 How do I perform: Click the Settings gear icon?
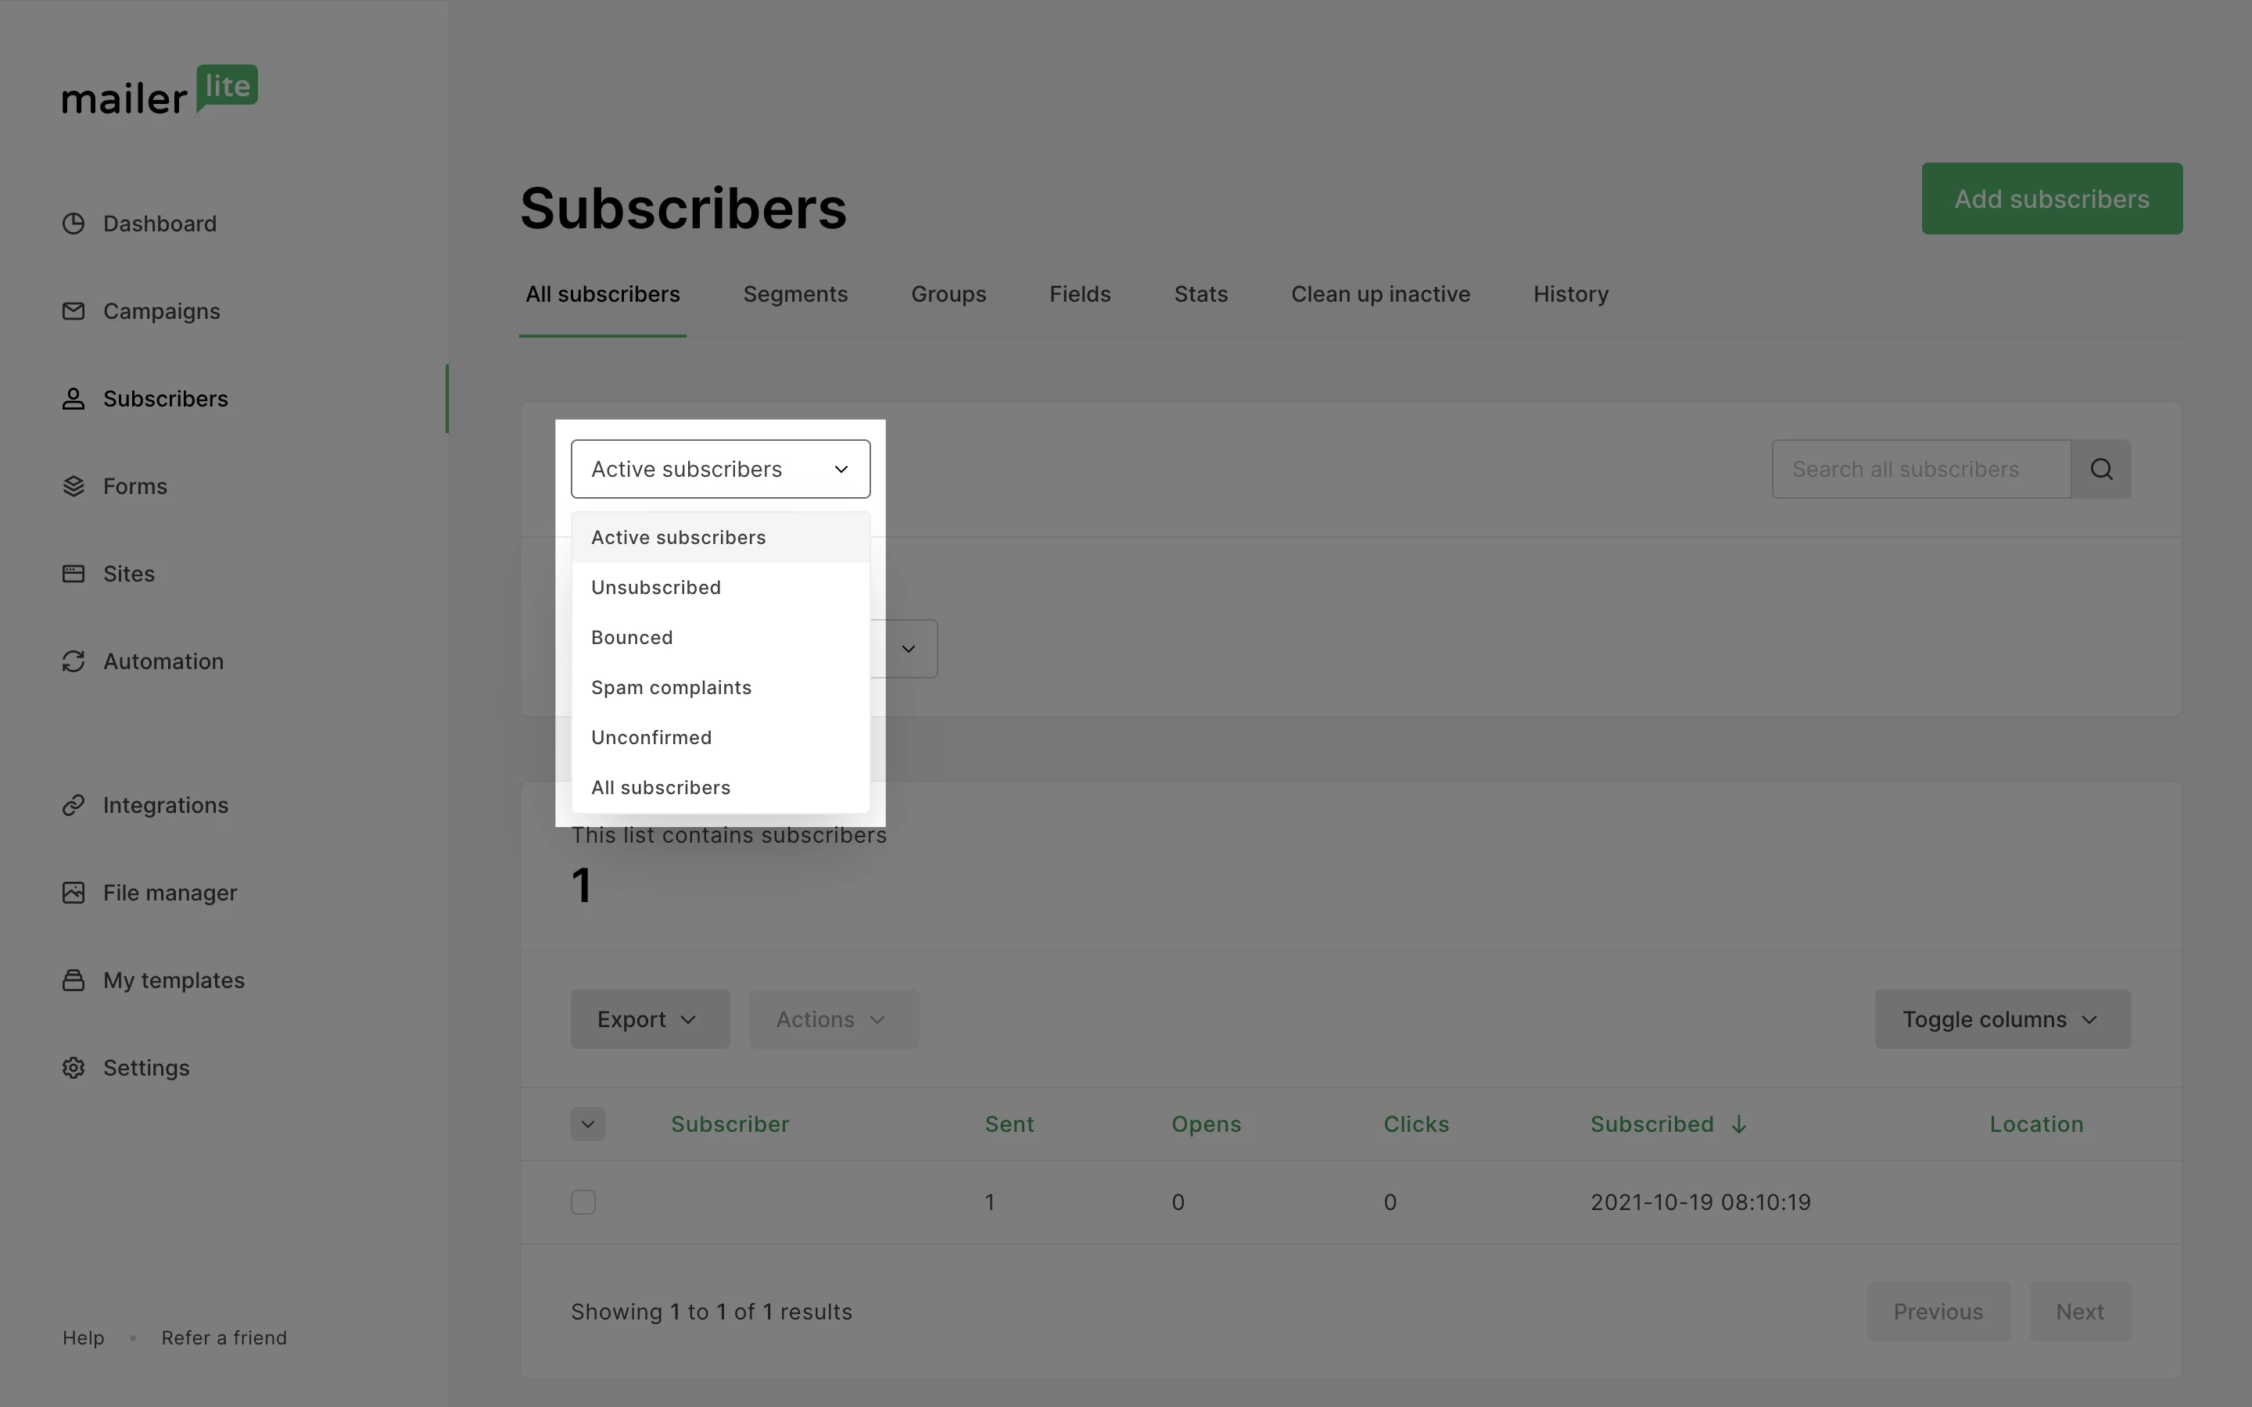tap(74, 1067)
